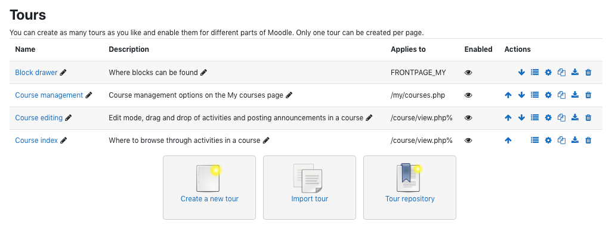The width and height of the screenshot is (612, 240).
Task: Delete the Course index tour
Action: pyautogui.click(x=588, y=141)
